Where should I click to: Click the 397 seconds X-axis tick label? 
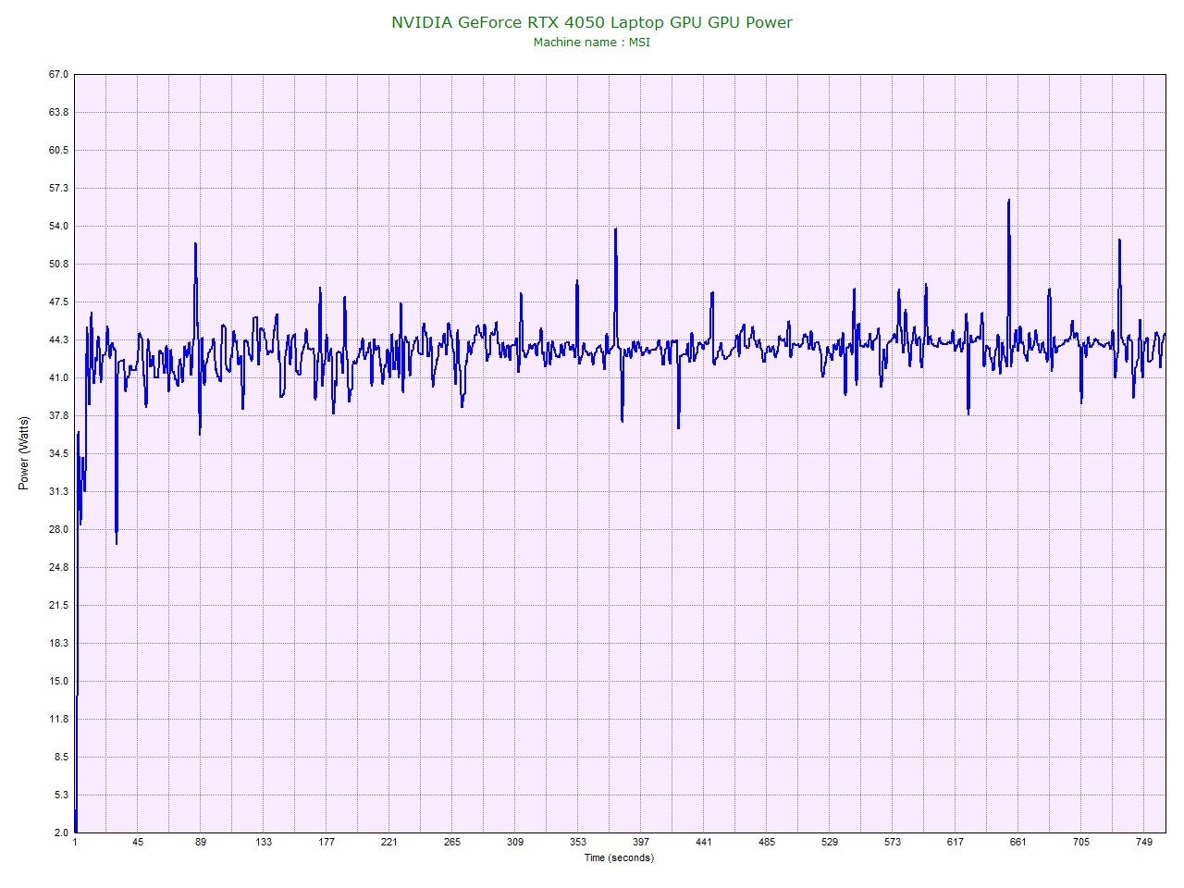point(640,842)
